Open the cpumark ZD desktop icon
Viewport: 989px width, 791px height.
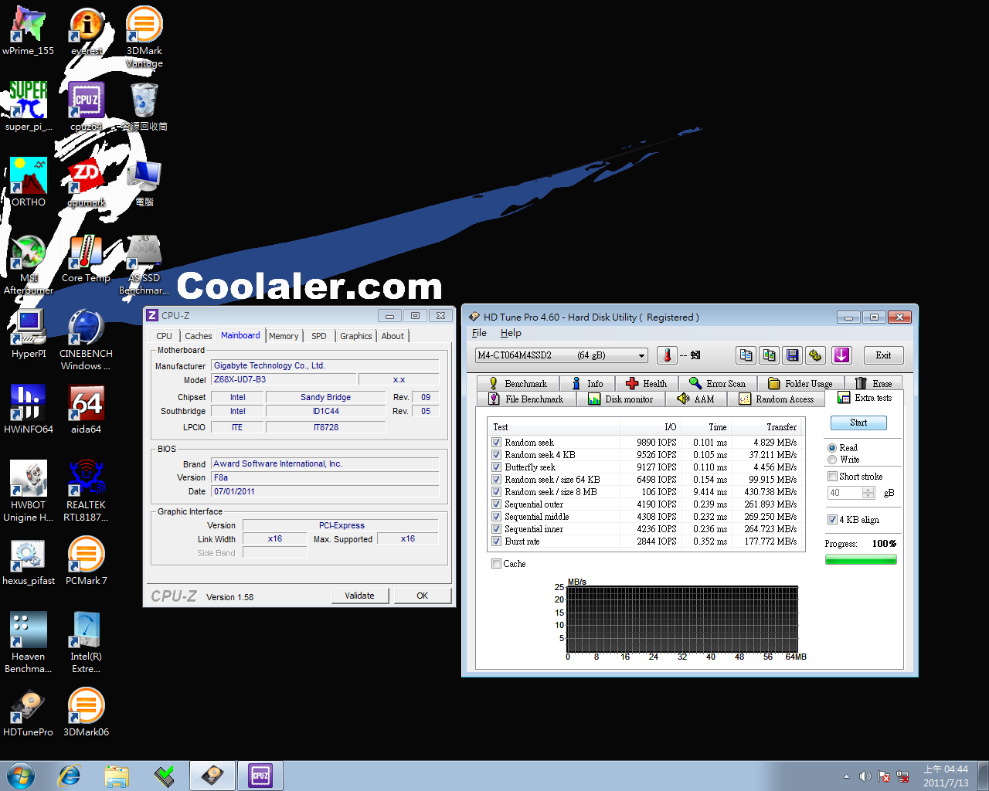(87, 182)
